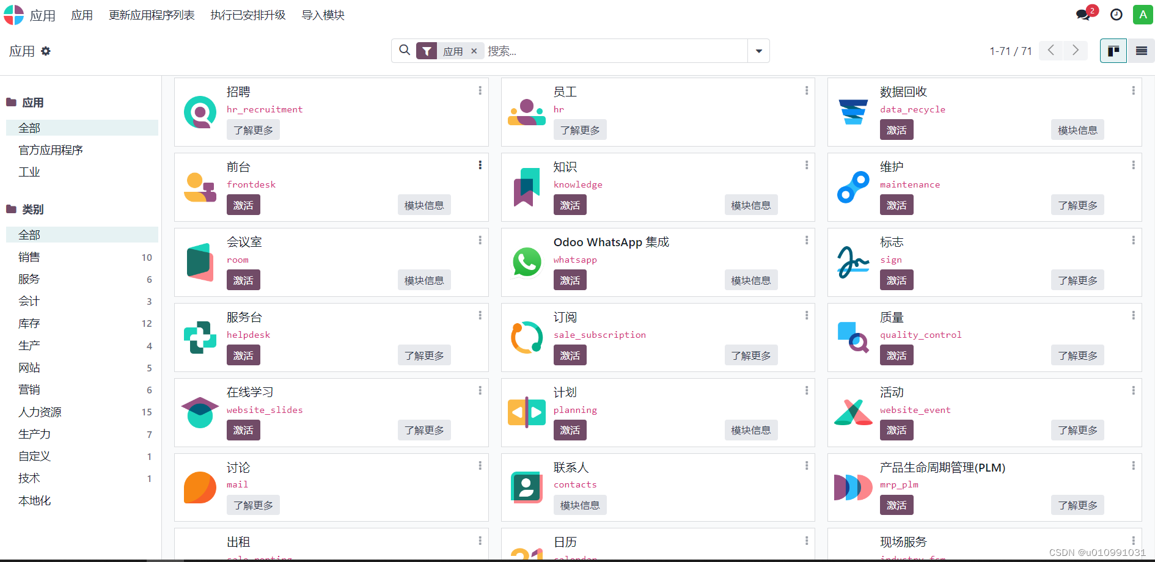This screenshot has height=562, width=1155.
Task: Filter by 人力资源 category
Action: tap(82, 412)
